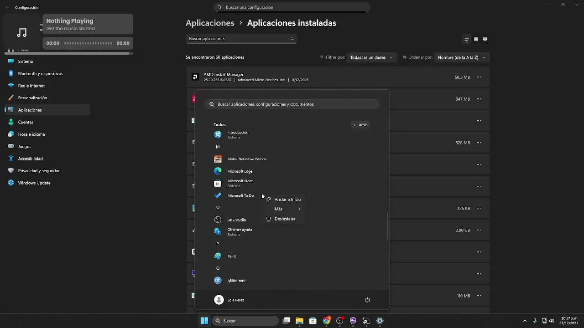Open Microsoft Store from the taskbar
The image size is (584, 328).
tap(313, 321)
